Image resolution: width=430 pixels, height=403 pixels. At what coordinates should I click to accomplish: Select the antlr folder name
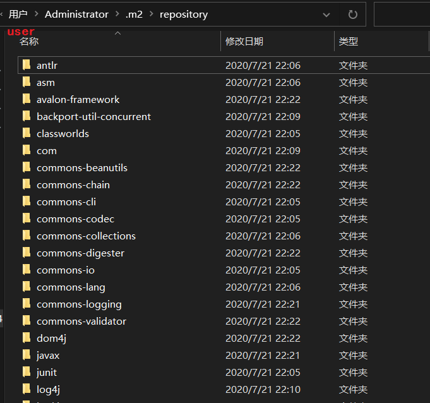(47, 66)
